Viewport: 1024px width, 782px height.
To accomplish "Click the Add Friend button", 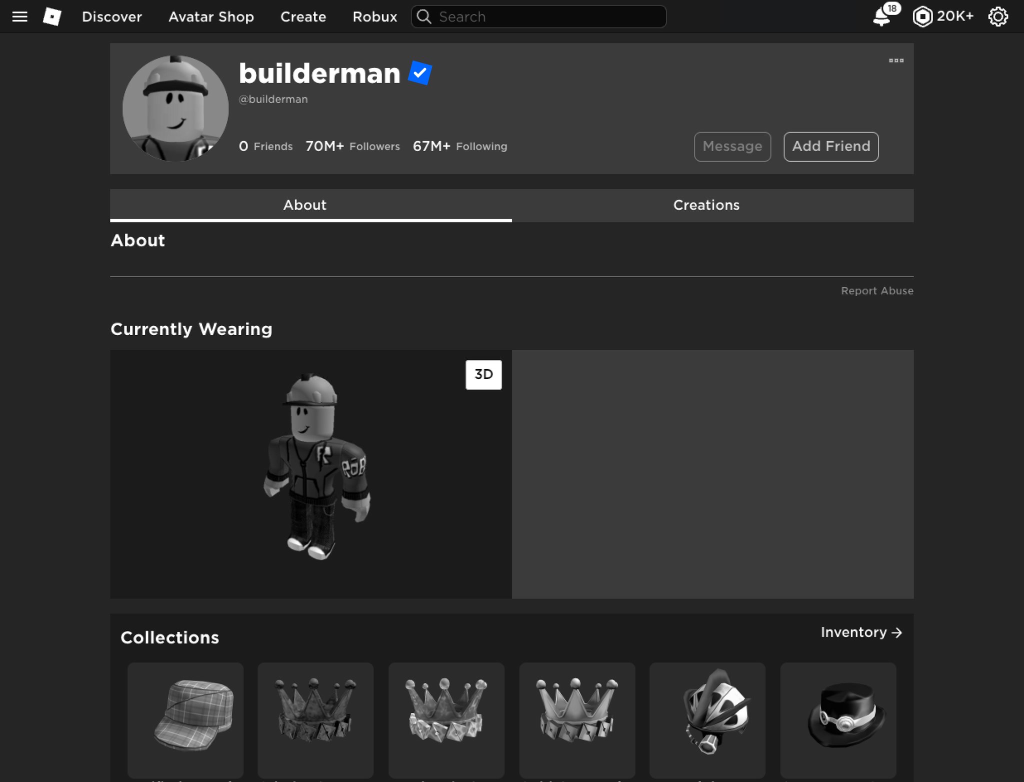I will [830, 146].
